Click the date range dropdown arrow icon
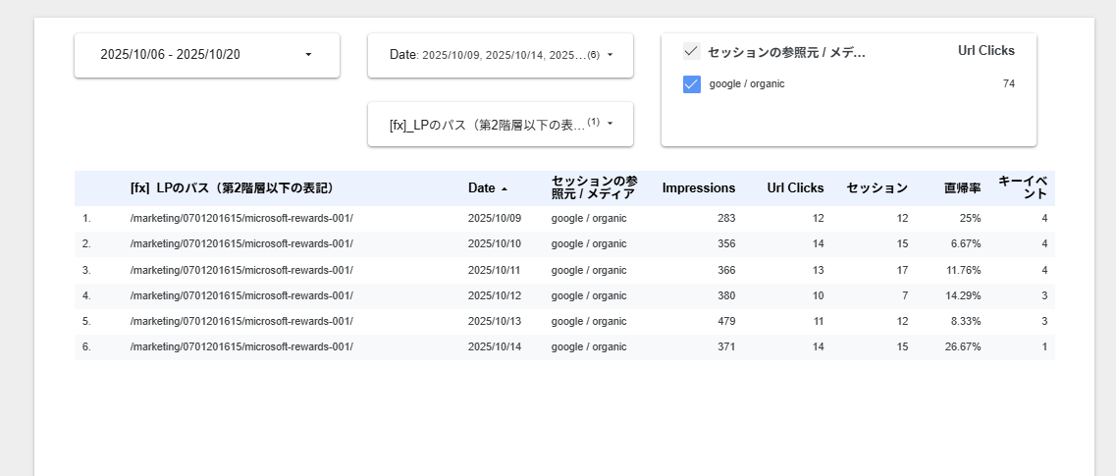 point(308,55)
